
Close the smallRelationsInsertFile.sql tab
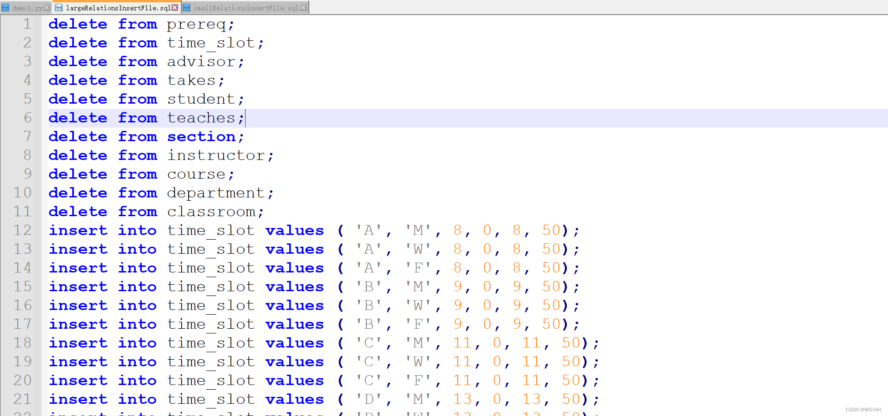coord(303,8)
